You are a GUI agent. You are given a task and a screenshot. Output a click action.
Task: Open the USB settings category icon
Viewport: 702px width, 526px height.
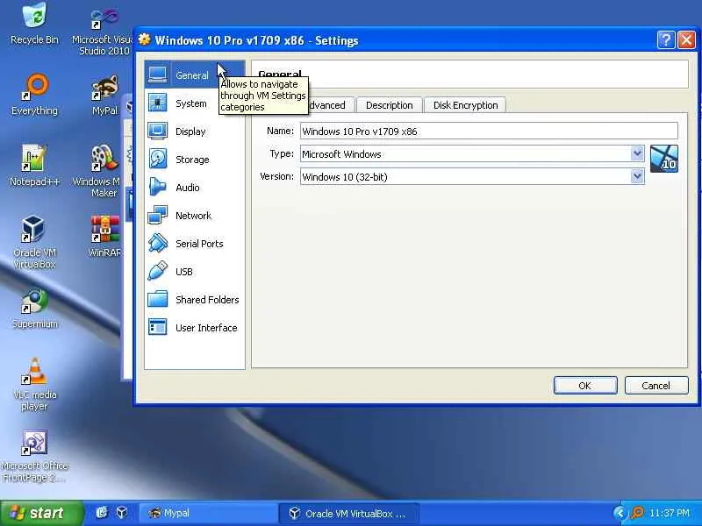point(158,271)
